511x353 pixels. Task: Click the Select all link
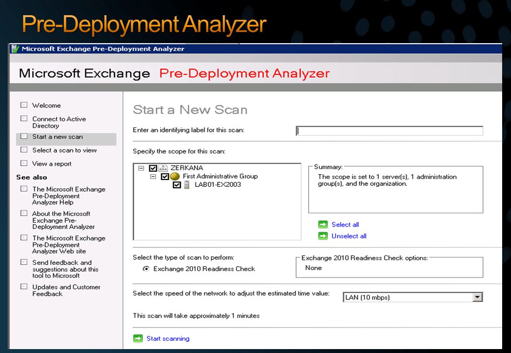click(x=345, y=225)
